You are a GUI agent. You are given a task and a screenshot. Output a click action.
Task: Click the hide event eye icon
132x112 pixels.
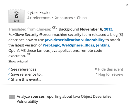pyautogui.click(x=96, y=69)
